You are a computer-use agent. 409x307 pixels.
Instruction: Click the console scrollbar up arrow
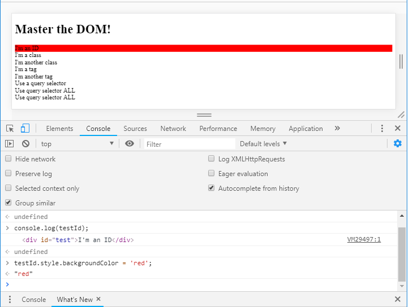402,216
